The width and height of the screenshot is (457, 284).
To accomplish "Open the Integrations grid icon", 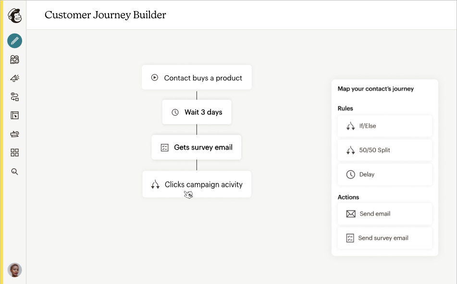I will 14,153.
